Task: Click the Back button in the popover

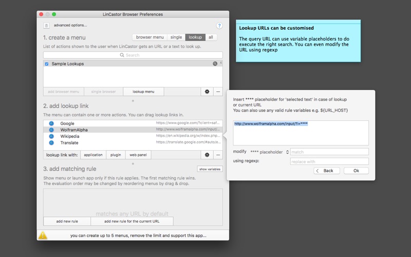Action: tap(327, 171)
